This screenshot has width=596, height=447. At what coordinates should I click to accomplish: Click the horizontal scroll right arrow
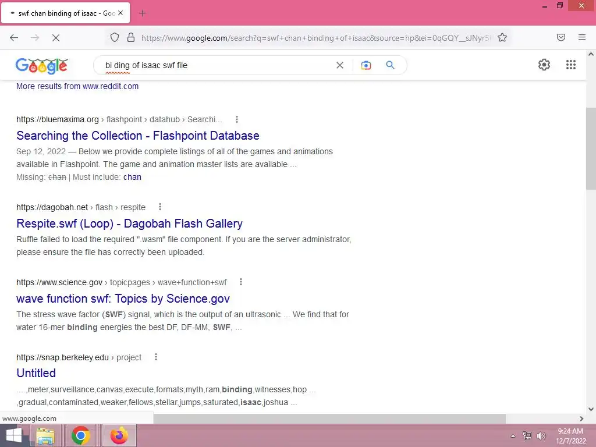[581, 418]
